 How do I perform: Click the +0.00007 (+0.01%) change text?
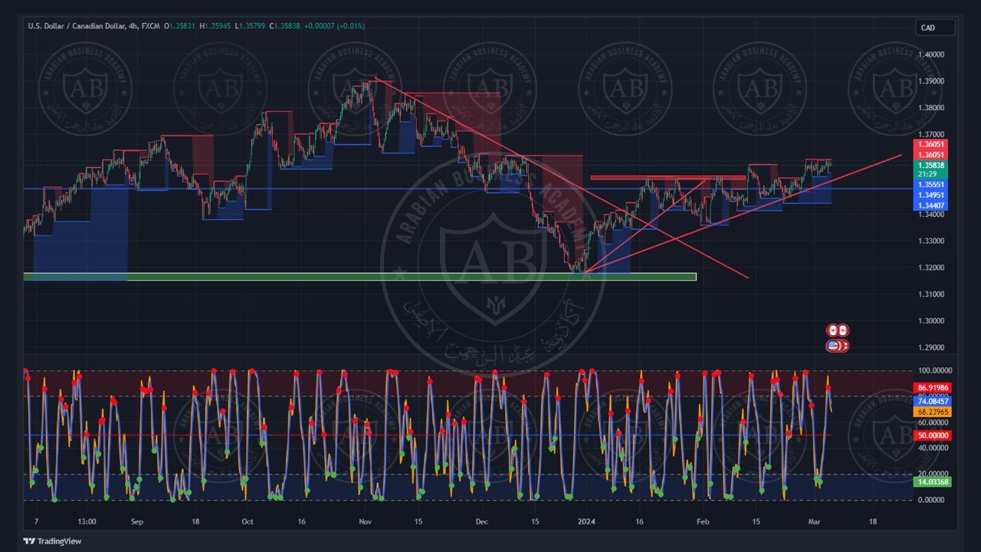(x=334, y=26)
